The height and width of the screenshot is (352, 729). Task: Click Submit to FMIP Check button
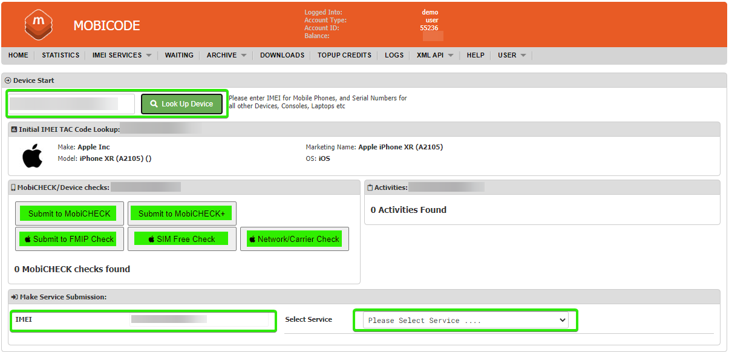[70, 239]
